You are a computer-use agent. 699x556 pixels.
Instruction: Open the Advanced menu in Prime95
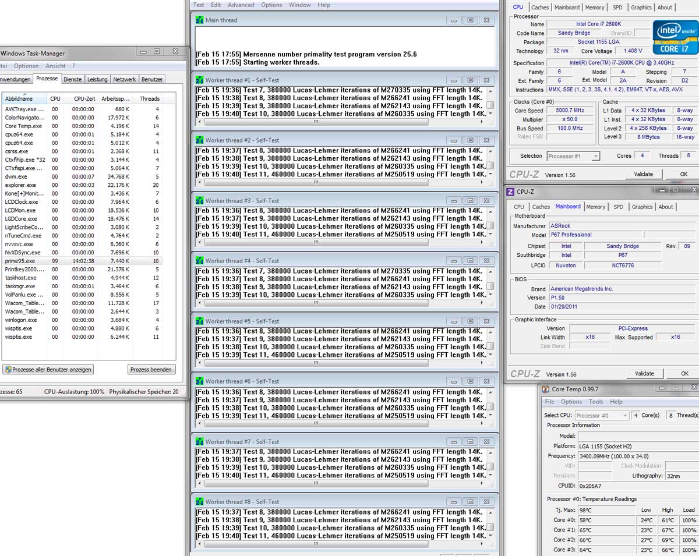[x=241, y=5]
